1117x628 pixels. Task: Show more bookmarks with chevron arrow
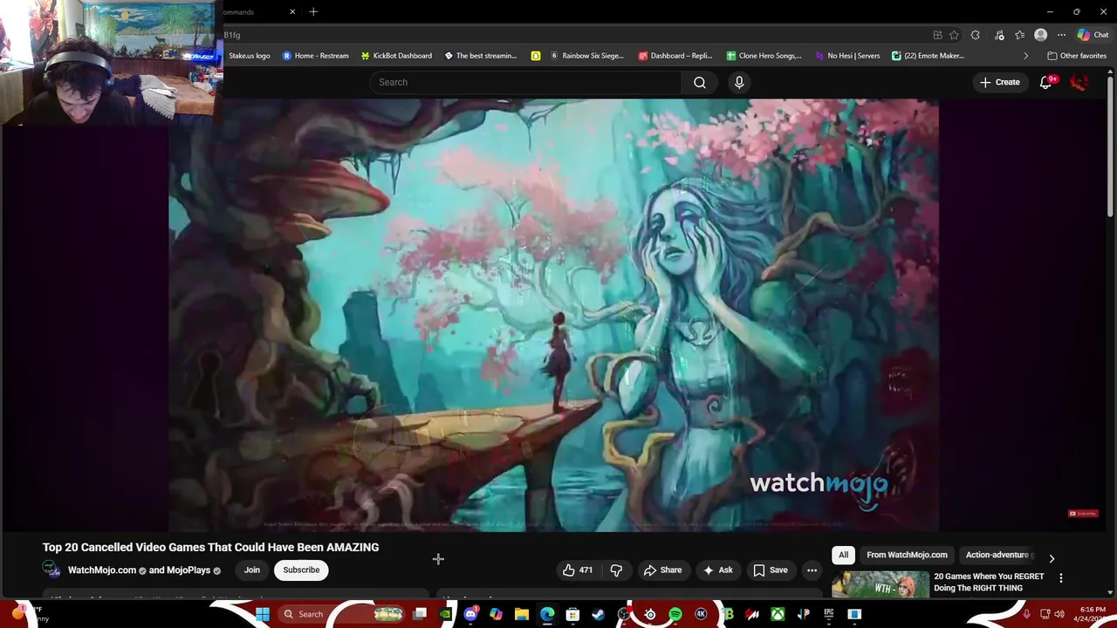coord(1026,56)
